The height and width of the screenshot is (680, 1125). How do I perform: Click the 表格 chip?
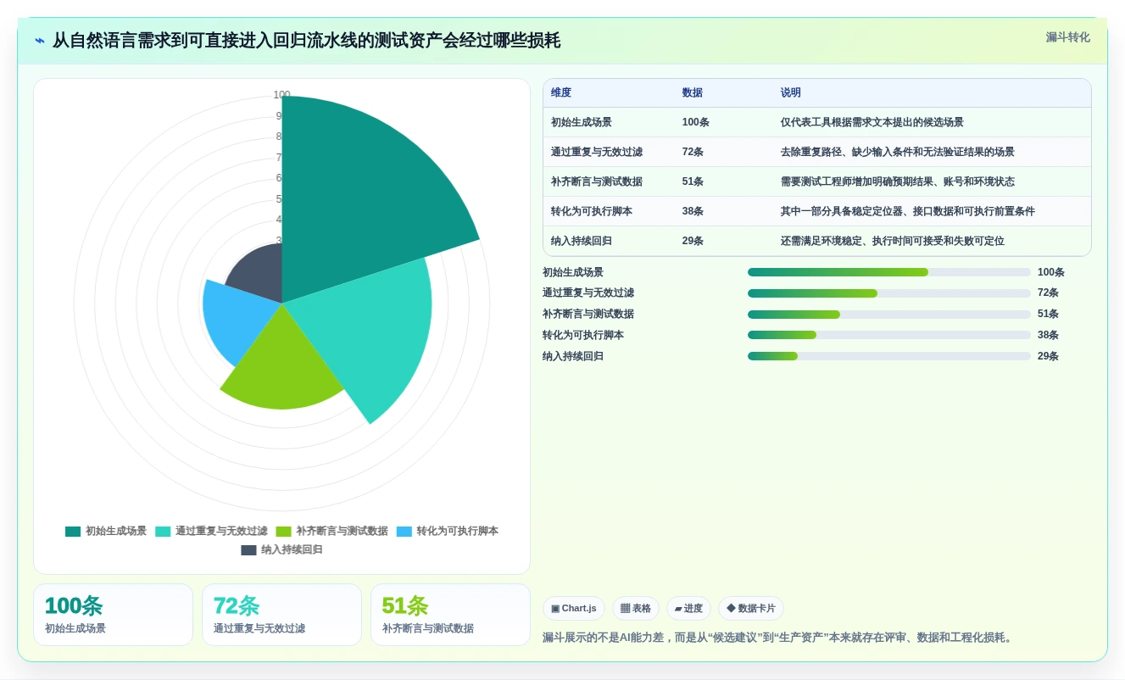pyautogui.click(x=636, y=608)
